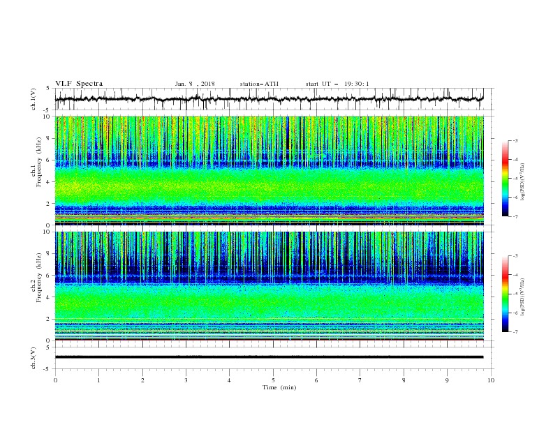
Task: Click the time axis tick label '3'
Action: pos(186,380)
